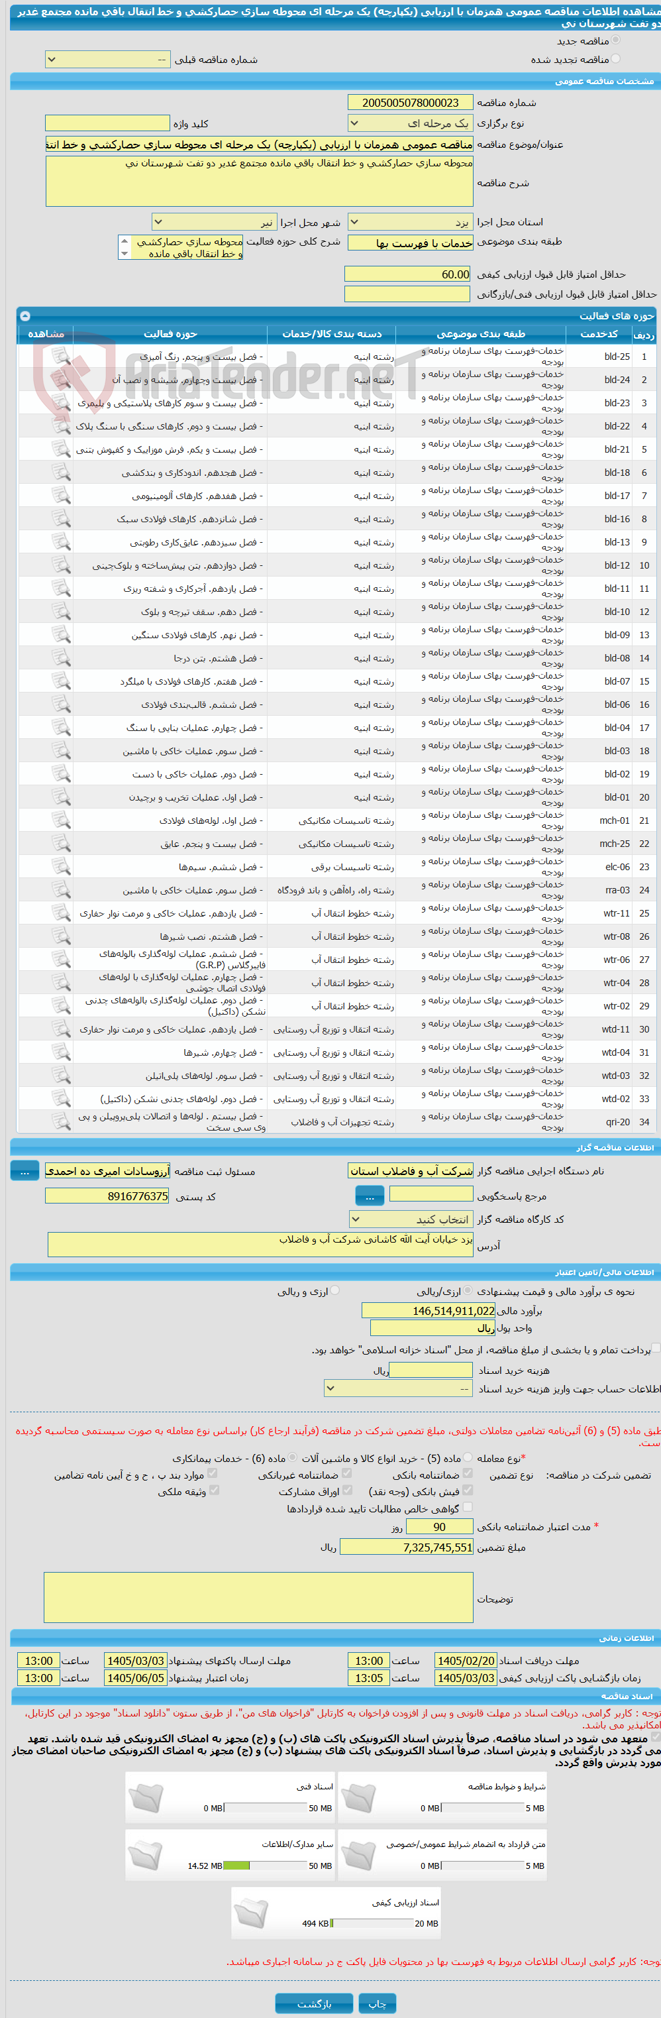This screenshot has width=661, height=2018.
Task: Open the شهر محل اجرا dropdown
Action: [213, 222]
